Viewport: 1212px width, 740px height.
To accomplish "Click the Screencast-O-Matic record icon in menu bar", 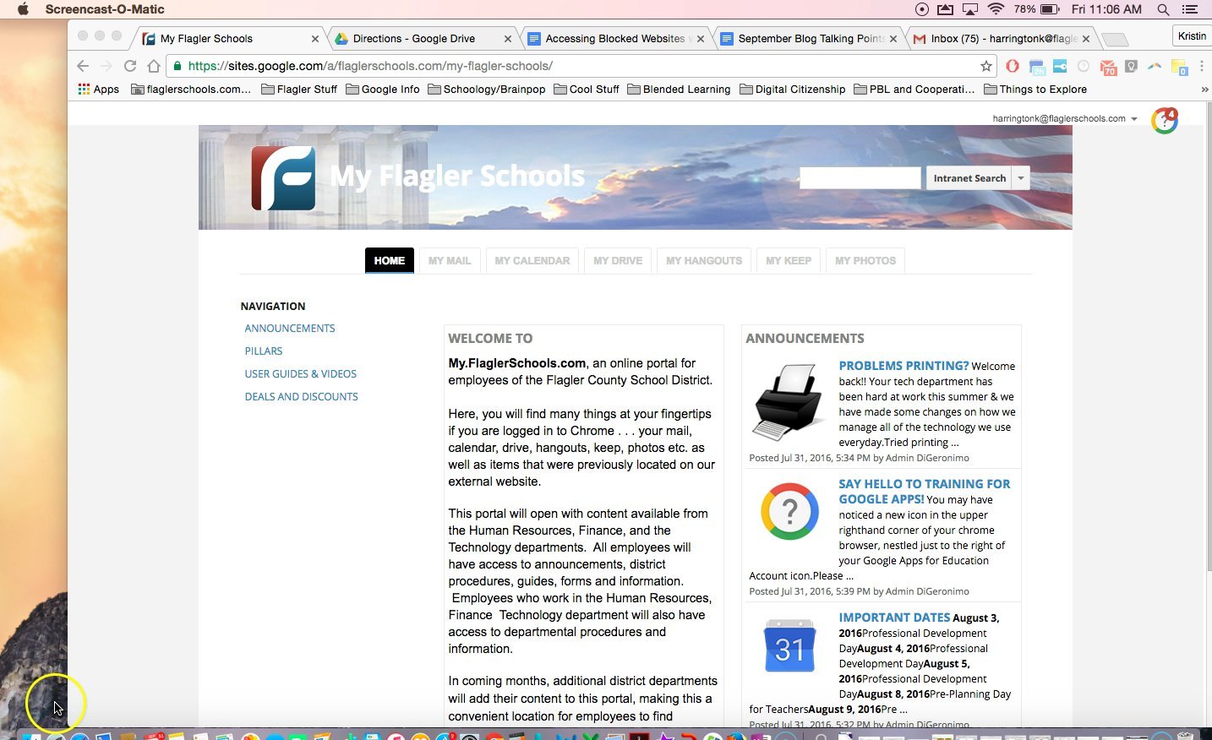I will (x=922, y=9).
